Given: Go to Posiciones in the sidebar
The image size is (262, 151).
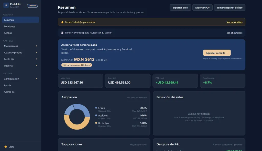Looking at the screenshot, I should pos(20,26).
